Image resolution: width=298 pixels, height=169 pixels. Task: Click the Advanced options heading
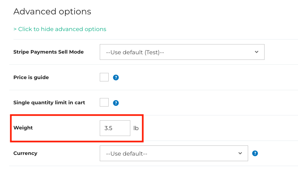pyautogui.click(x=52, y=11)
